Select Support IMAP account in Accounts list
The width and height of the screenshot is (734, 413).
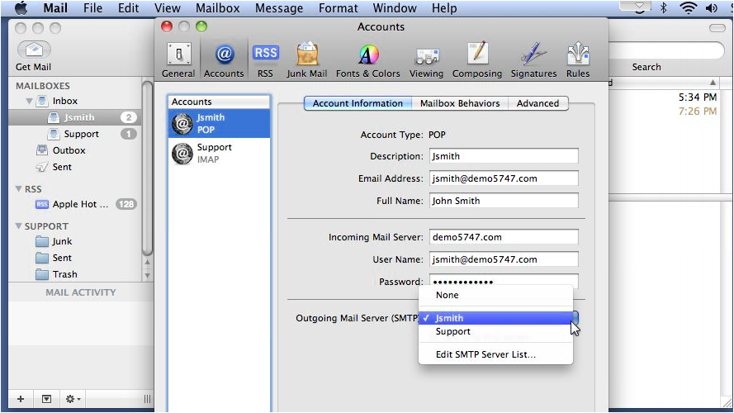pos(219,153)
